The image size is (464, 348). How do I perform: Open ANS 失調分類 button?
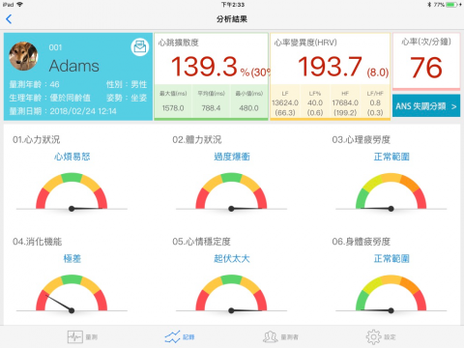426,106
